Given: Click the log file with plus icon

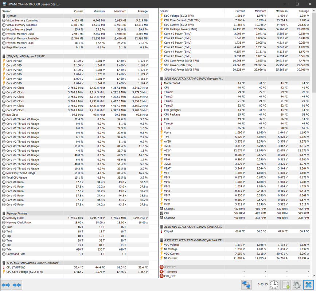Looking at the screenshot, I should (x=286, y=285).
